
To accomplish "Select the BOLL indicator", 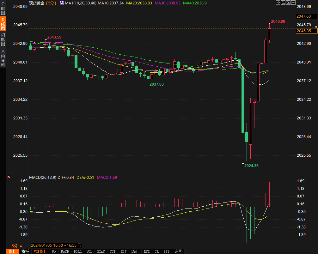I will point(77,251).
